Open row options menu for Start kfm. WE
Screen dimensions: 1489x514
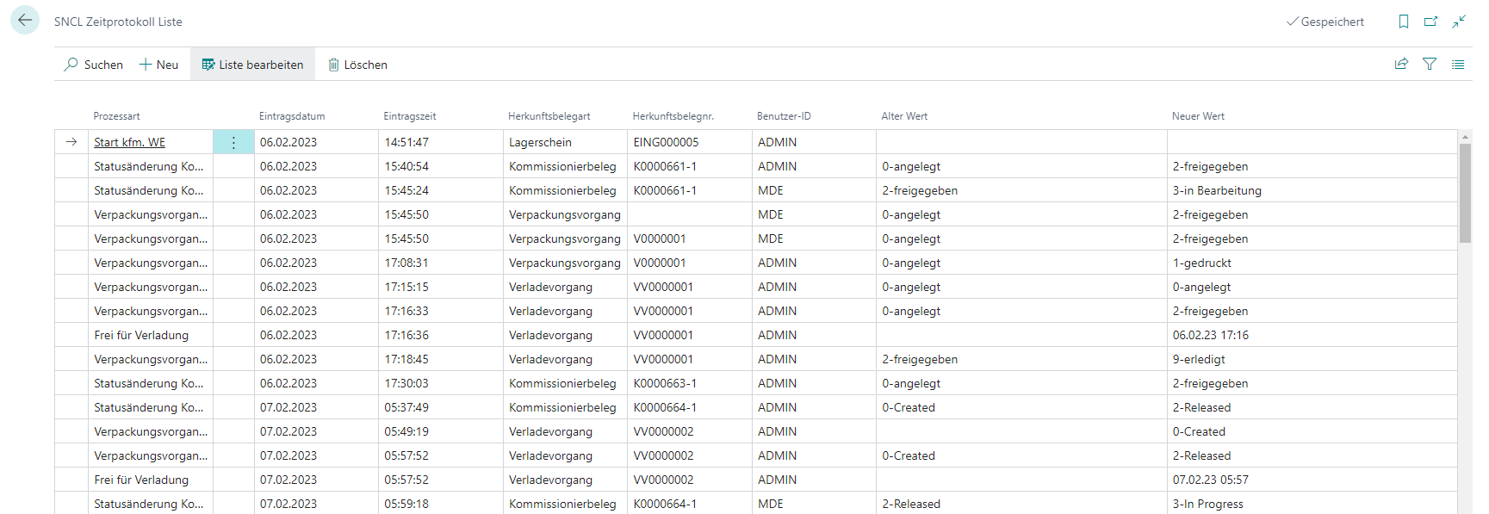coord(233,142)
